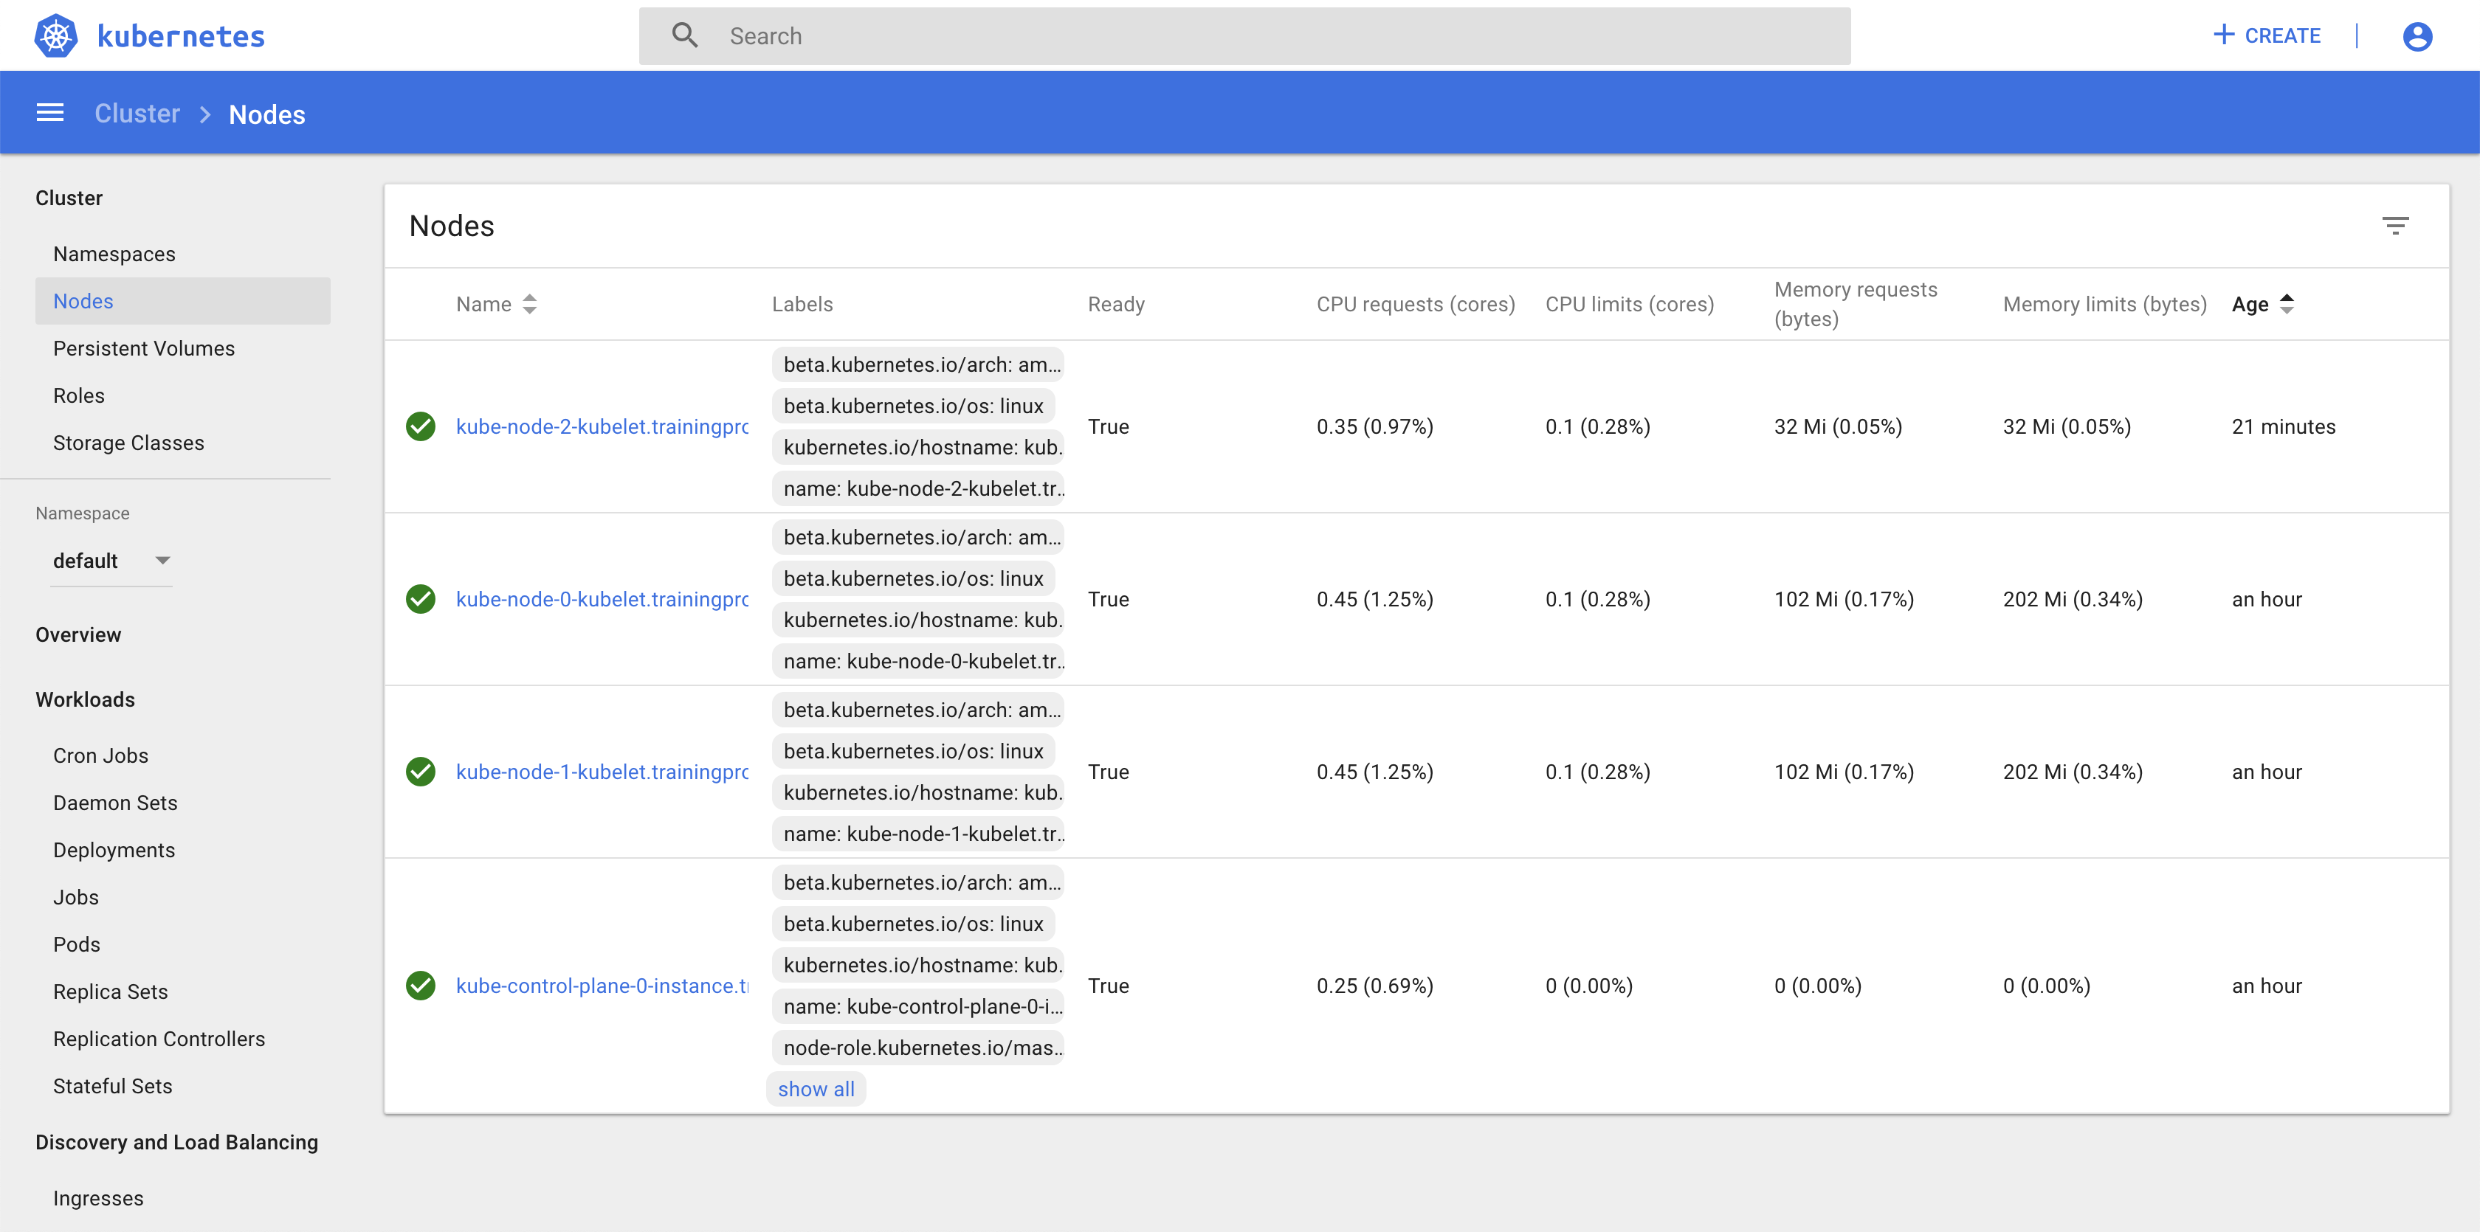
Task: Click green status check for kube-control-plane-0
Action: [421, 986]
